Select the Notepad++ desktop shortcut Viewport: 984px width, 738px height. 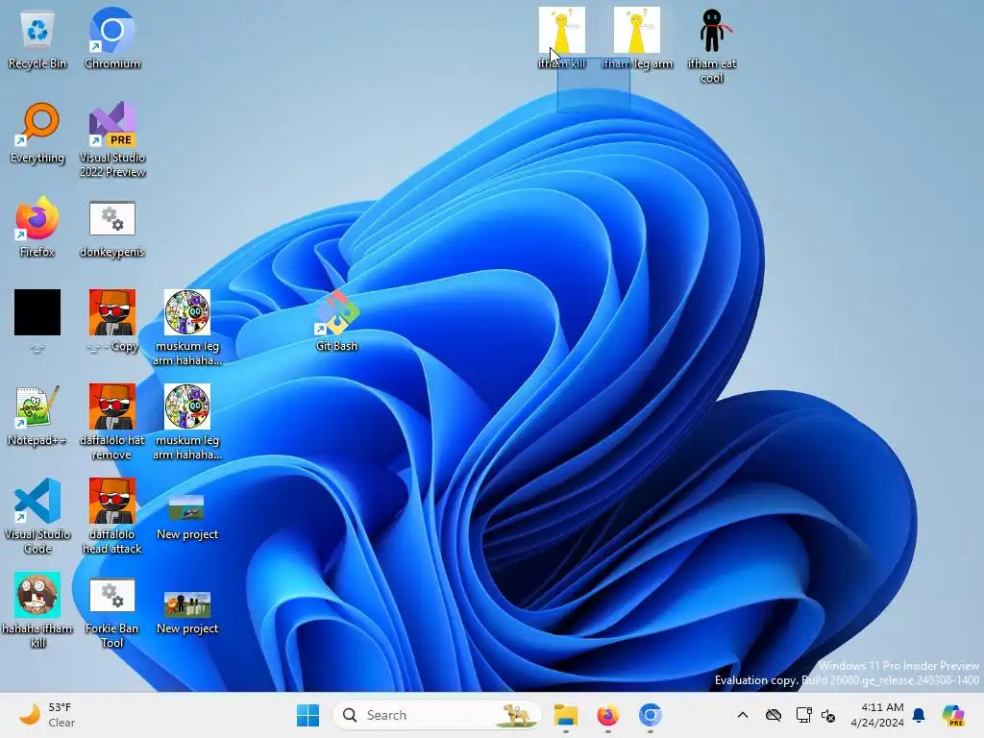coord(37,416)
